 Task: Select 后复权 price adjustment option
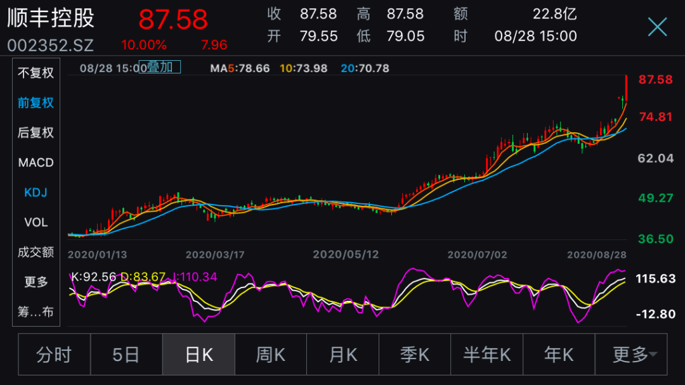click(x=36, y=132)
